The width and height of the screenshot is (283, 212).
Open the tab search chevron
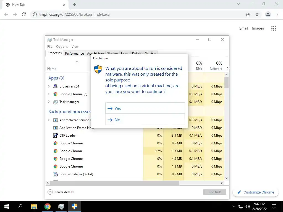coord(239,4)
